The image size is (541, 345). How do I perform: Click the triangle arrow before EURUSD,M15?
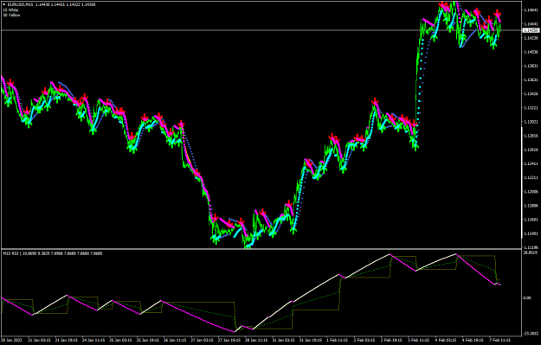point(4,4)
